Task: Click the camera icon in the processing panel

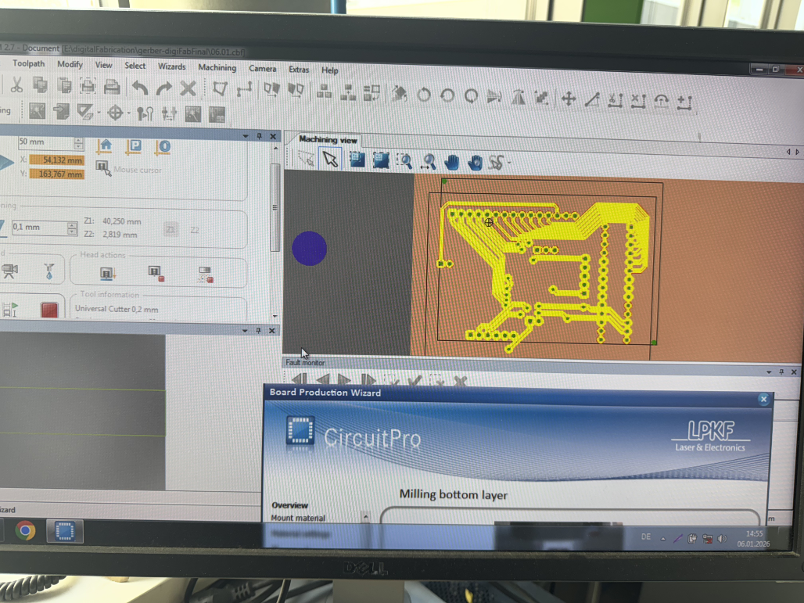Action: tap(10, 271)
